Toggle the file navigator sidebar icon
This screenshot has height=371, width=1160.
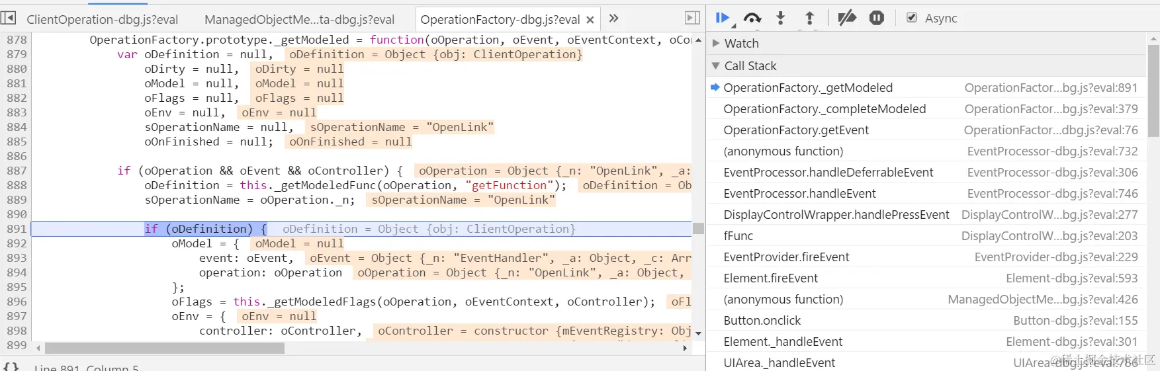(x=9, y=19)
